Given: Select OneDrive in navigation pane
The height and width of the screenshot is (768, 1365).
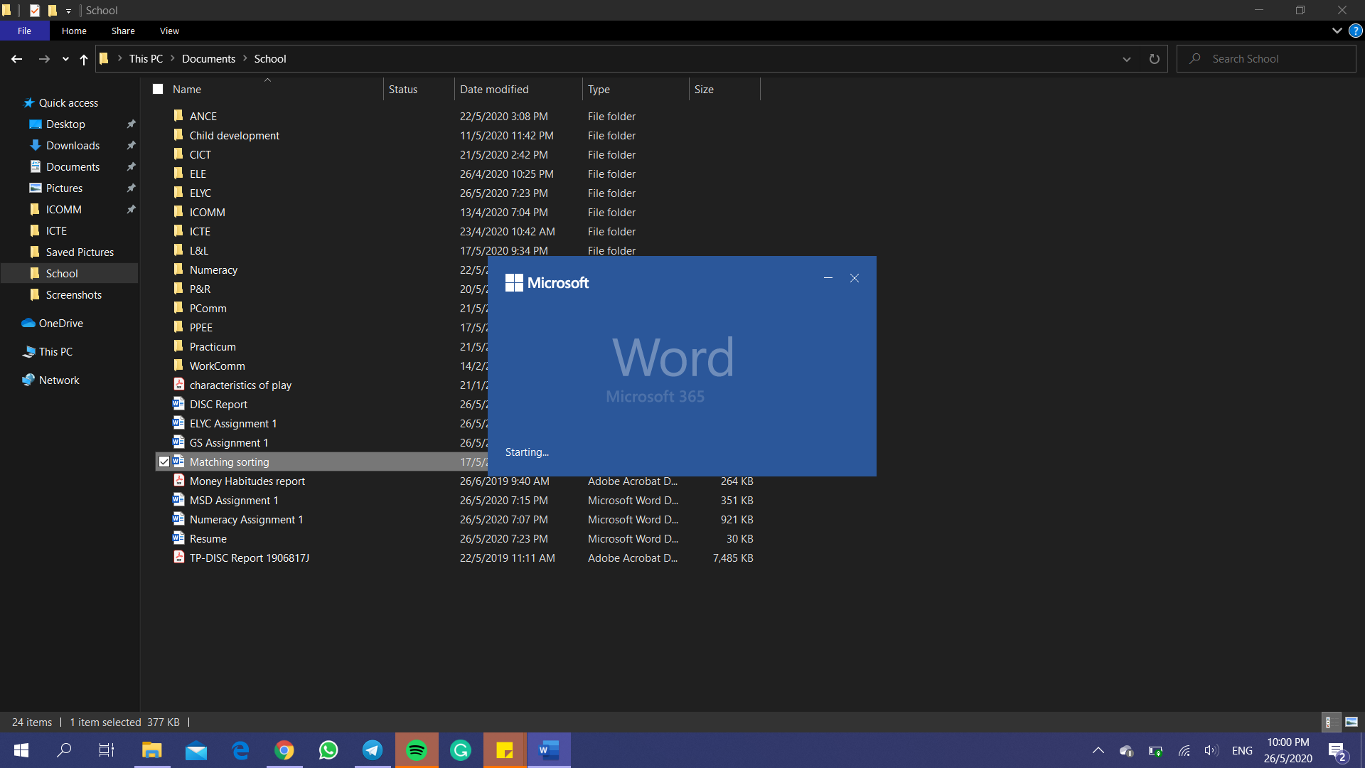Looking at the screenshot, I should (x=60, y=324).
